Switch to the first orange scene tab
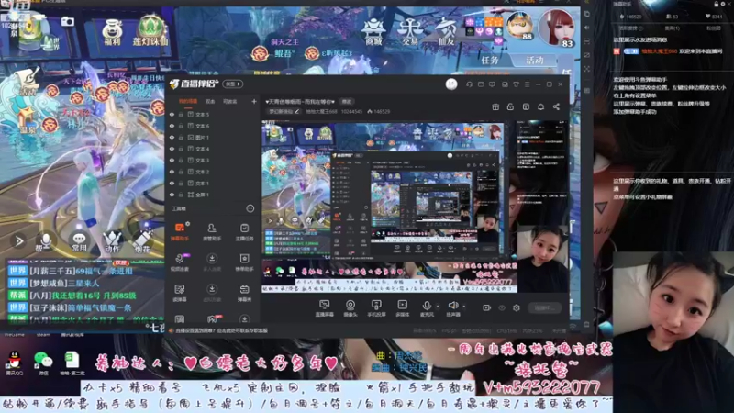Image resolution: width=734 pixels, height=413 pixels. [188, 102]
